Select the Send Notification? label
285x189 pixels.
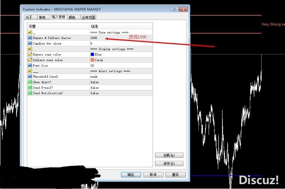point(48,93)
